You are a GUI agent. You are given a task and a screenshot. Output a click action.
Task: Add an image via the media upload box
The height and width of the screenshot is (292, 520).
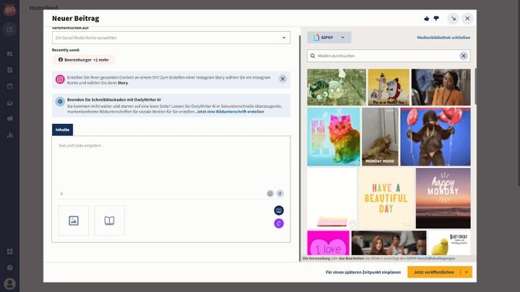click(74, 221)
